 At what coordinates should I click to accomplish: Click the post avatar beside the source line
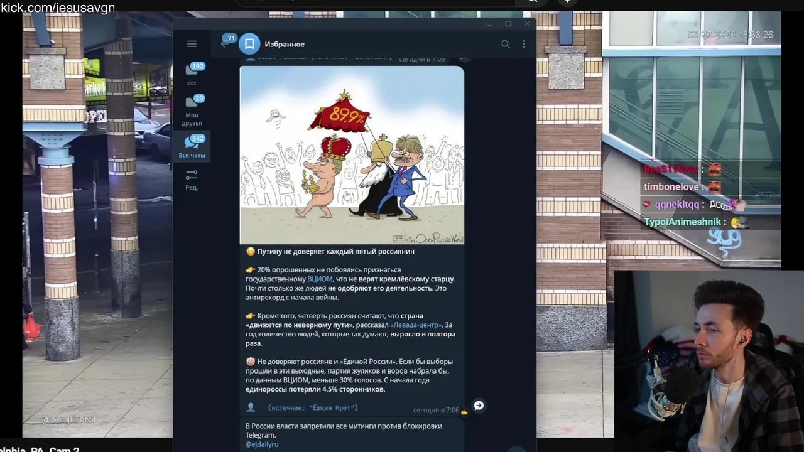click(251, 407)
